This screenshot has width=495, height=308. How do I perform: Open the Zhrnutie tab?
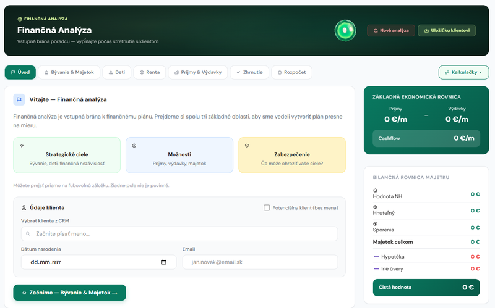click(x=249, y=72)
